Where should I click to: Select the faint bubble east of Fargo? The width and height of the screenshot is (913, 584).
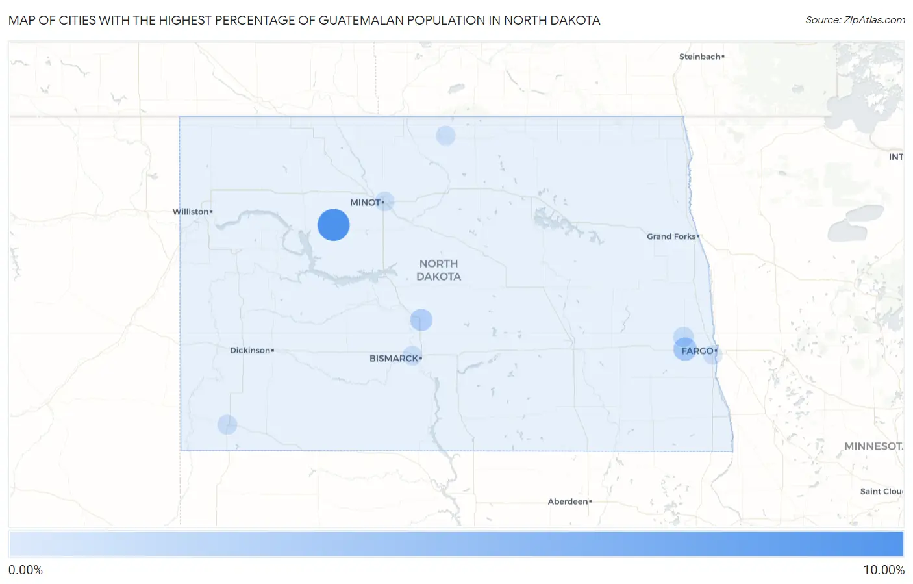point(712,355)
